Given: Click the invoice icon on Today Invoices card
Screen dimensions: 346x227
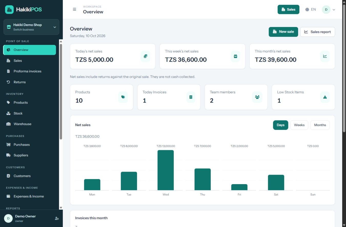Looking at the screenshot, I should click(191, 97).
